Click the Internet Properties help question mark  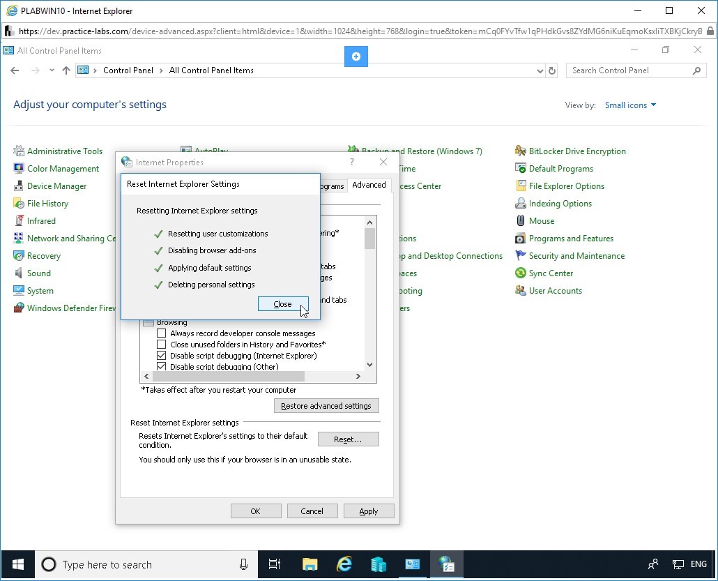click(x=351, y=162)
